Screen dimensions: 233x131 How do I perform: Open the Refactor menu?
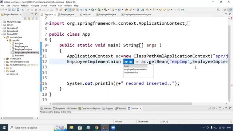click(x=25, y=6)
